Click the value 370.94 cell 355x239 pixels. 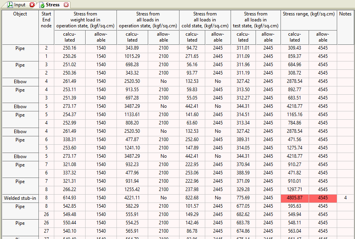[243, 164]
